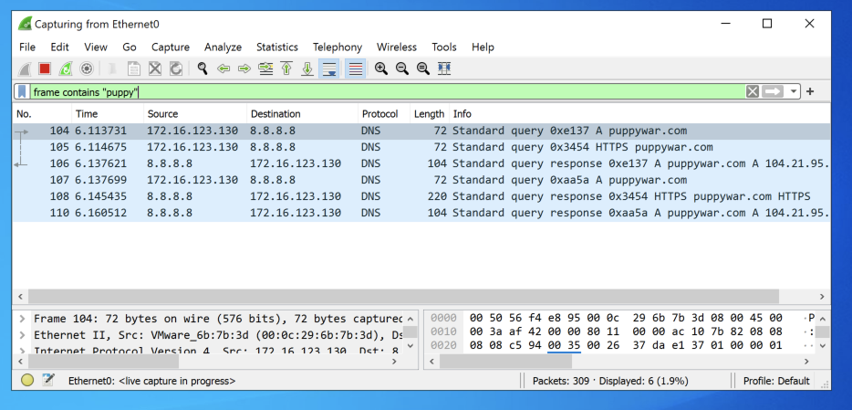Viewport: 852px width, 410px height.
Task: Click the packet details horizontal scrollbar
Action: 103,361
